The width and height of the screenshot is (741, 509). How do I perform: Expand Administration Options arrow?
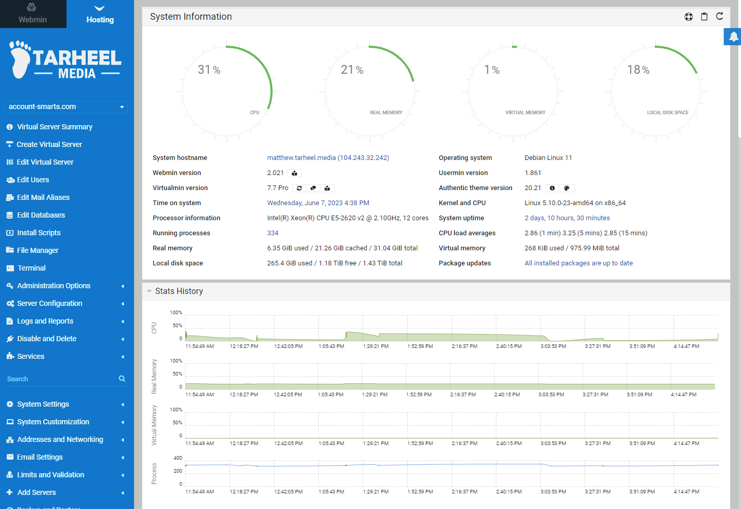(x=123, y=286)
